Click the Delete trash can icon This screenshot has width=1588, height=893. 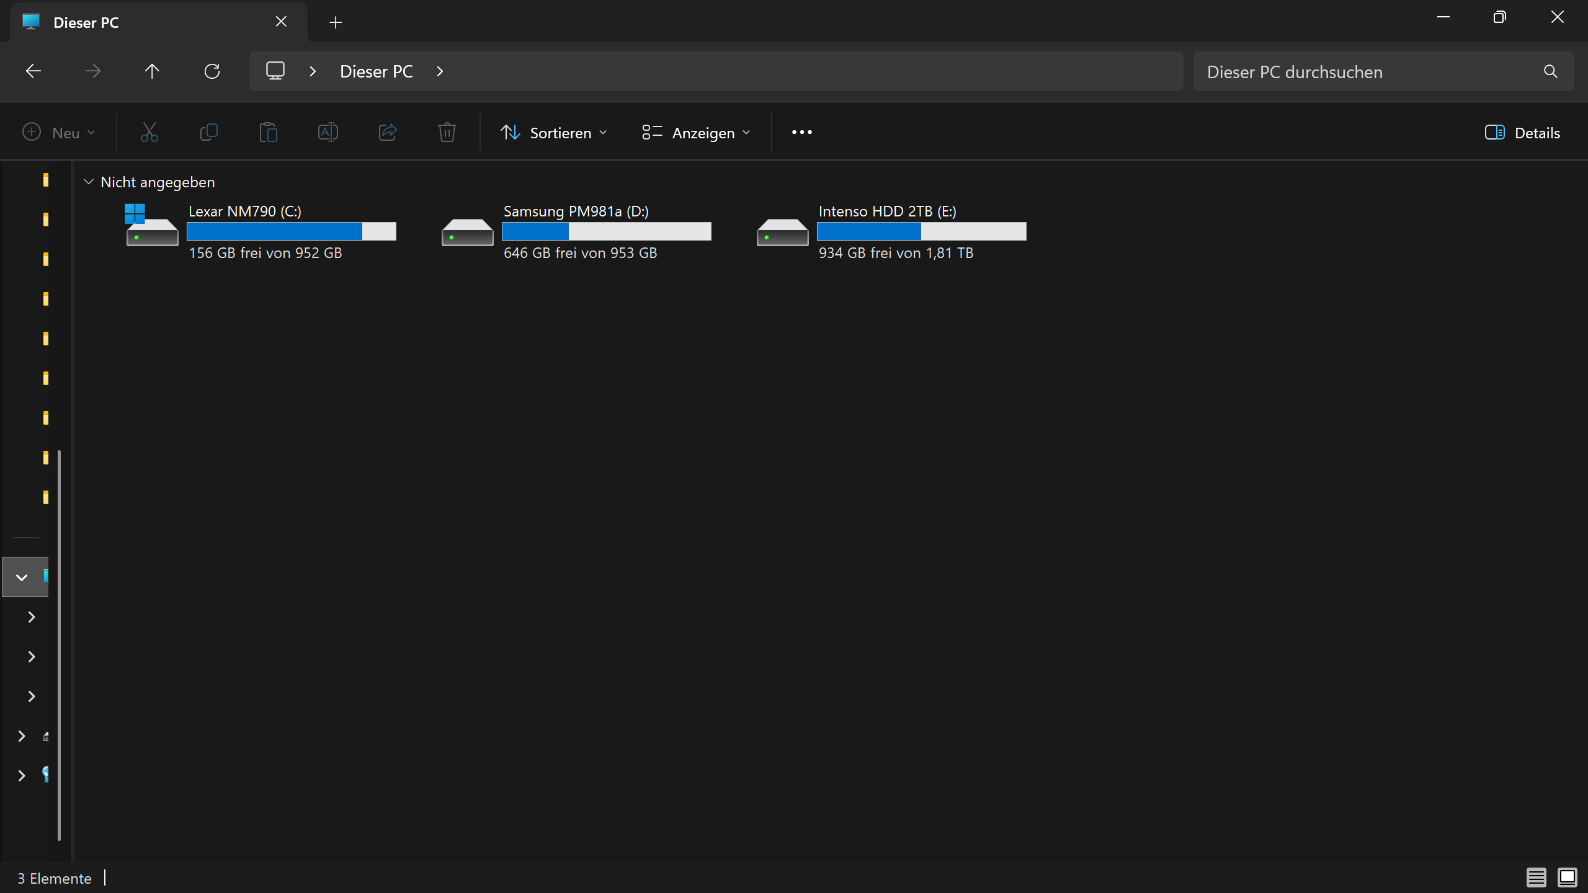point(447,132)
